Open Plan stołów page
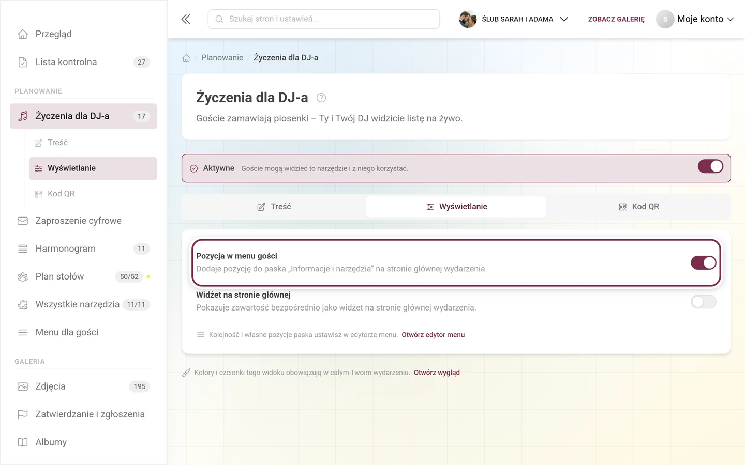Viewport: 745px width, 465px height. [x=83, y=276]
